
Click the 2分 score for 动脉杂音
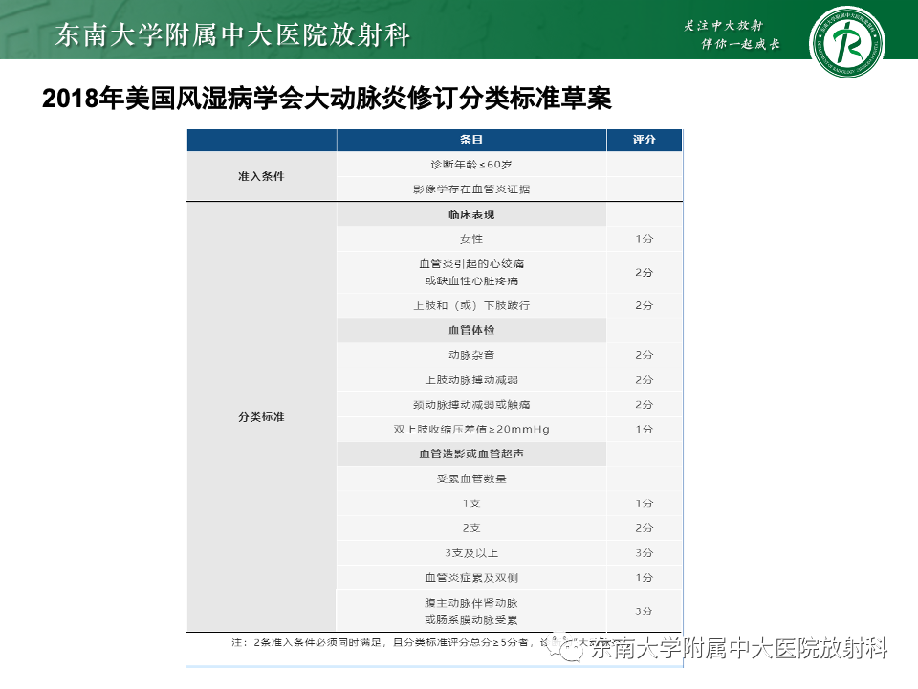[x=644, y=355]
